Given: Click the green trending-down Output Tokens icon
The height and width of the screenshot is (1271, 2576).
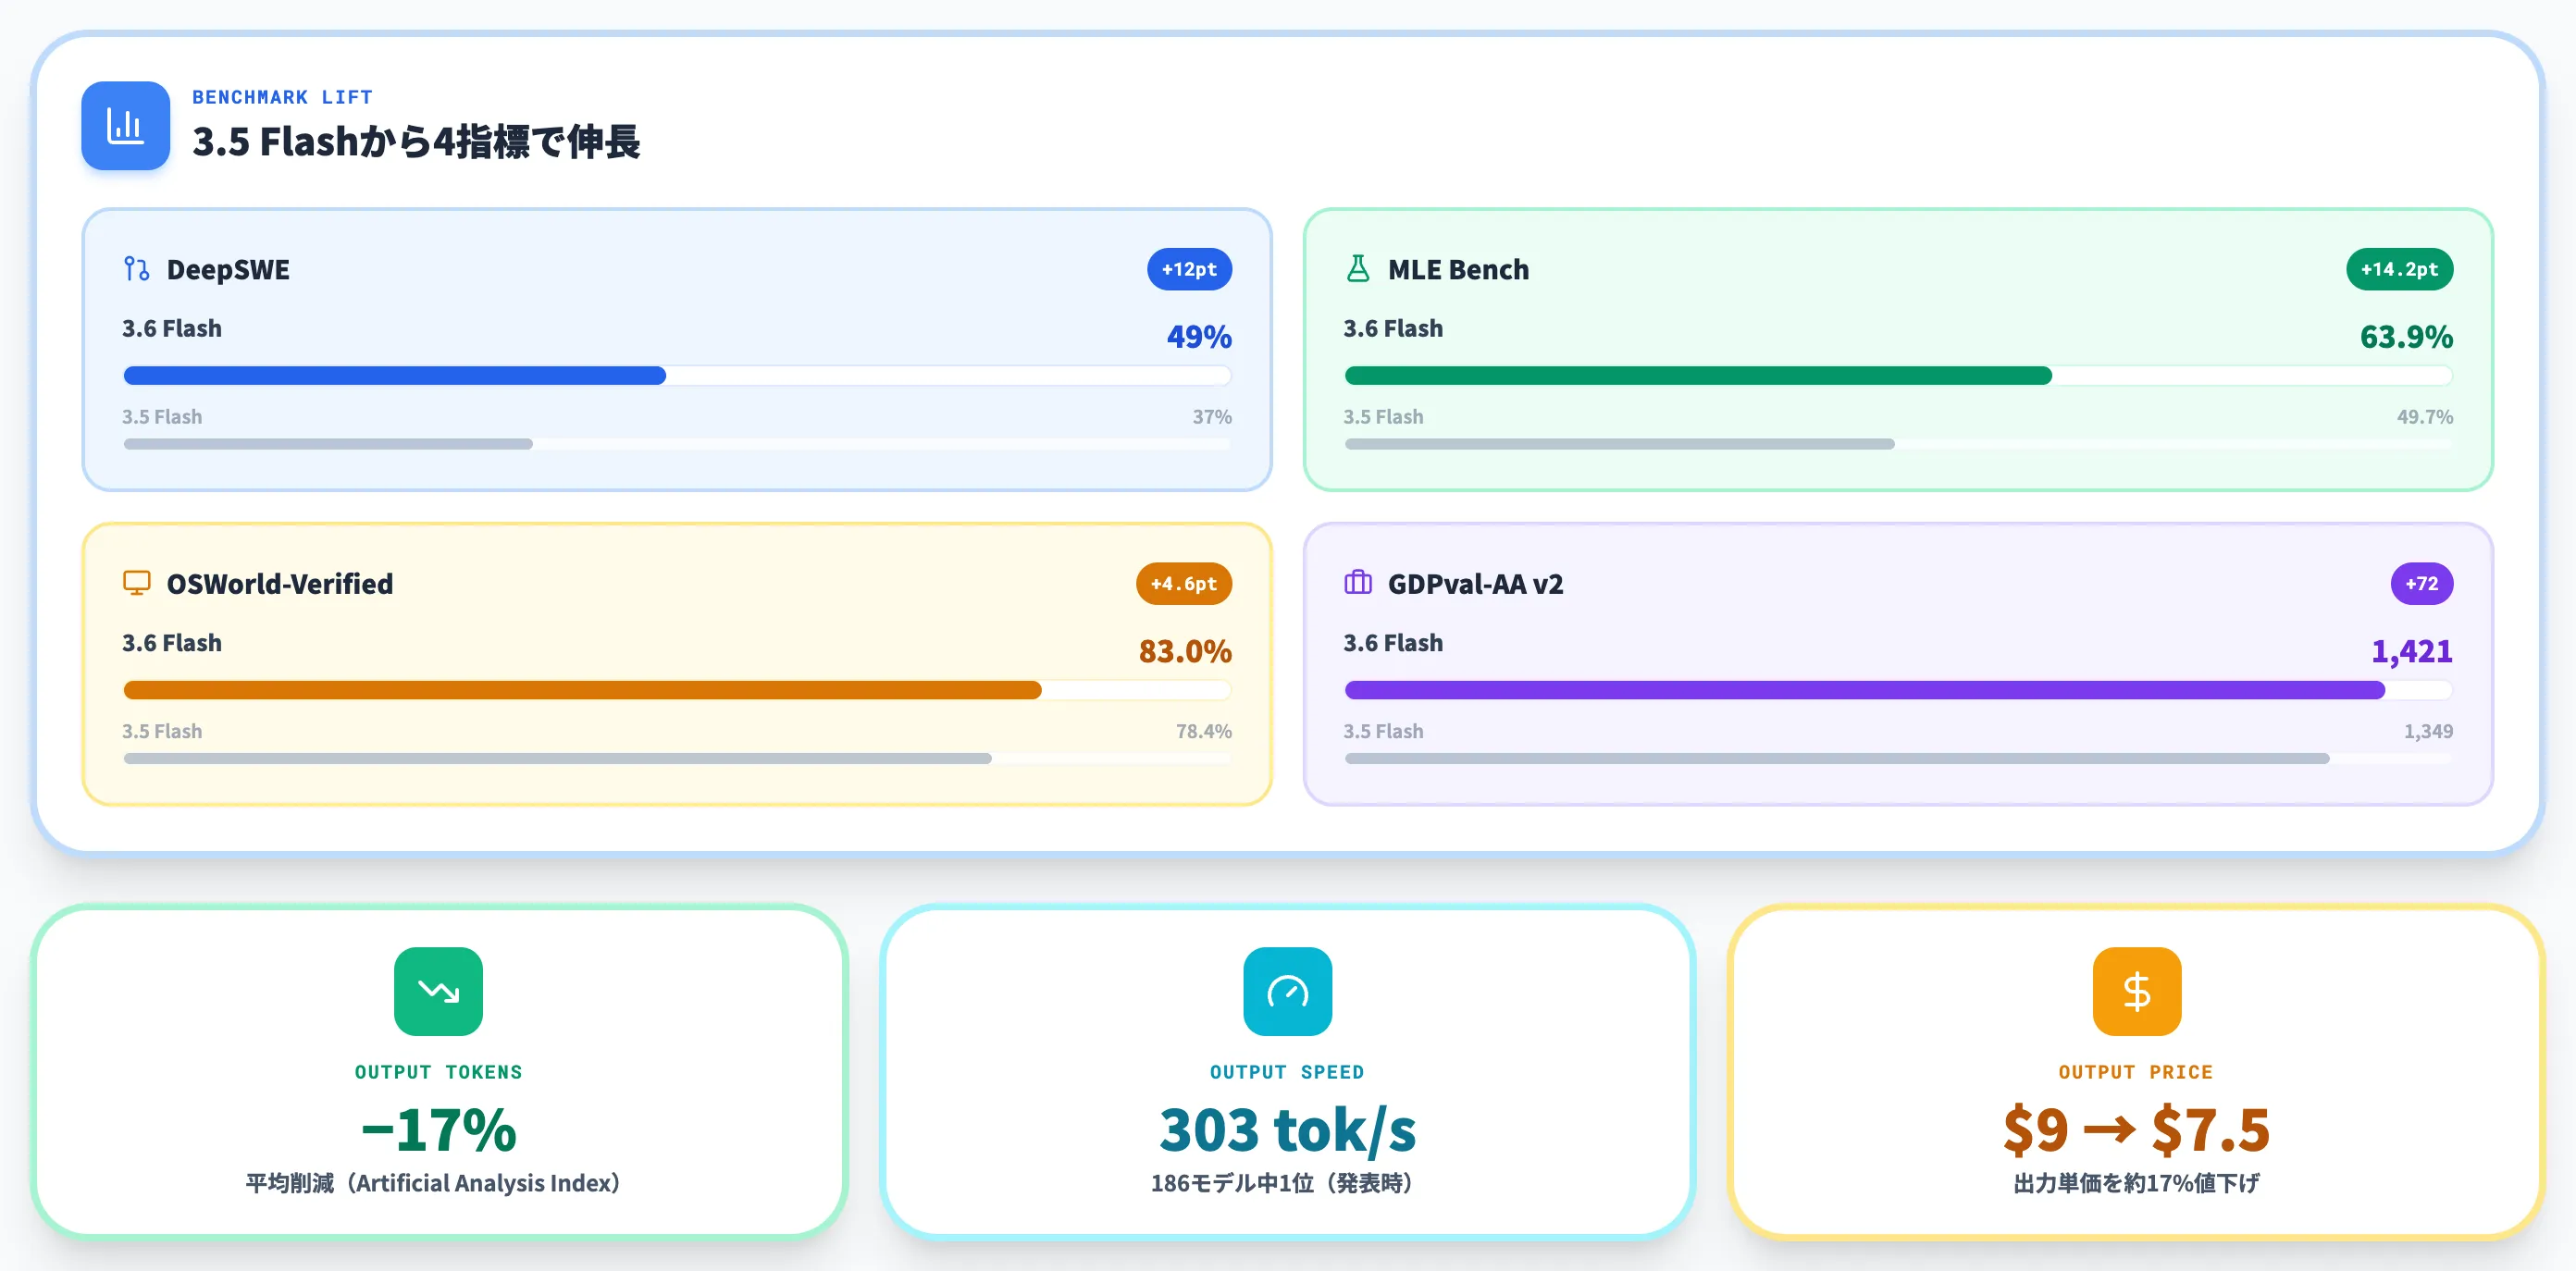Looking at the screenshot, I should click(438, 991).
